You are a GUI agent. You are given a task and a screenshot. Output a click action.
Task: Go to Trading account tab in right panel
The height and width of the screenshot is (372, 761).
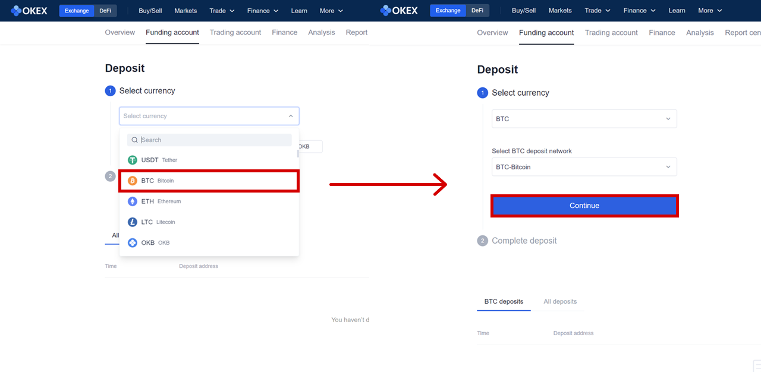tap(611, 33)
